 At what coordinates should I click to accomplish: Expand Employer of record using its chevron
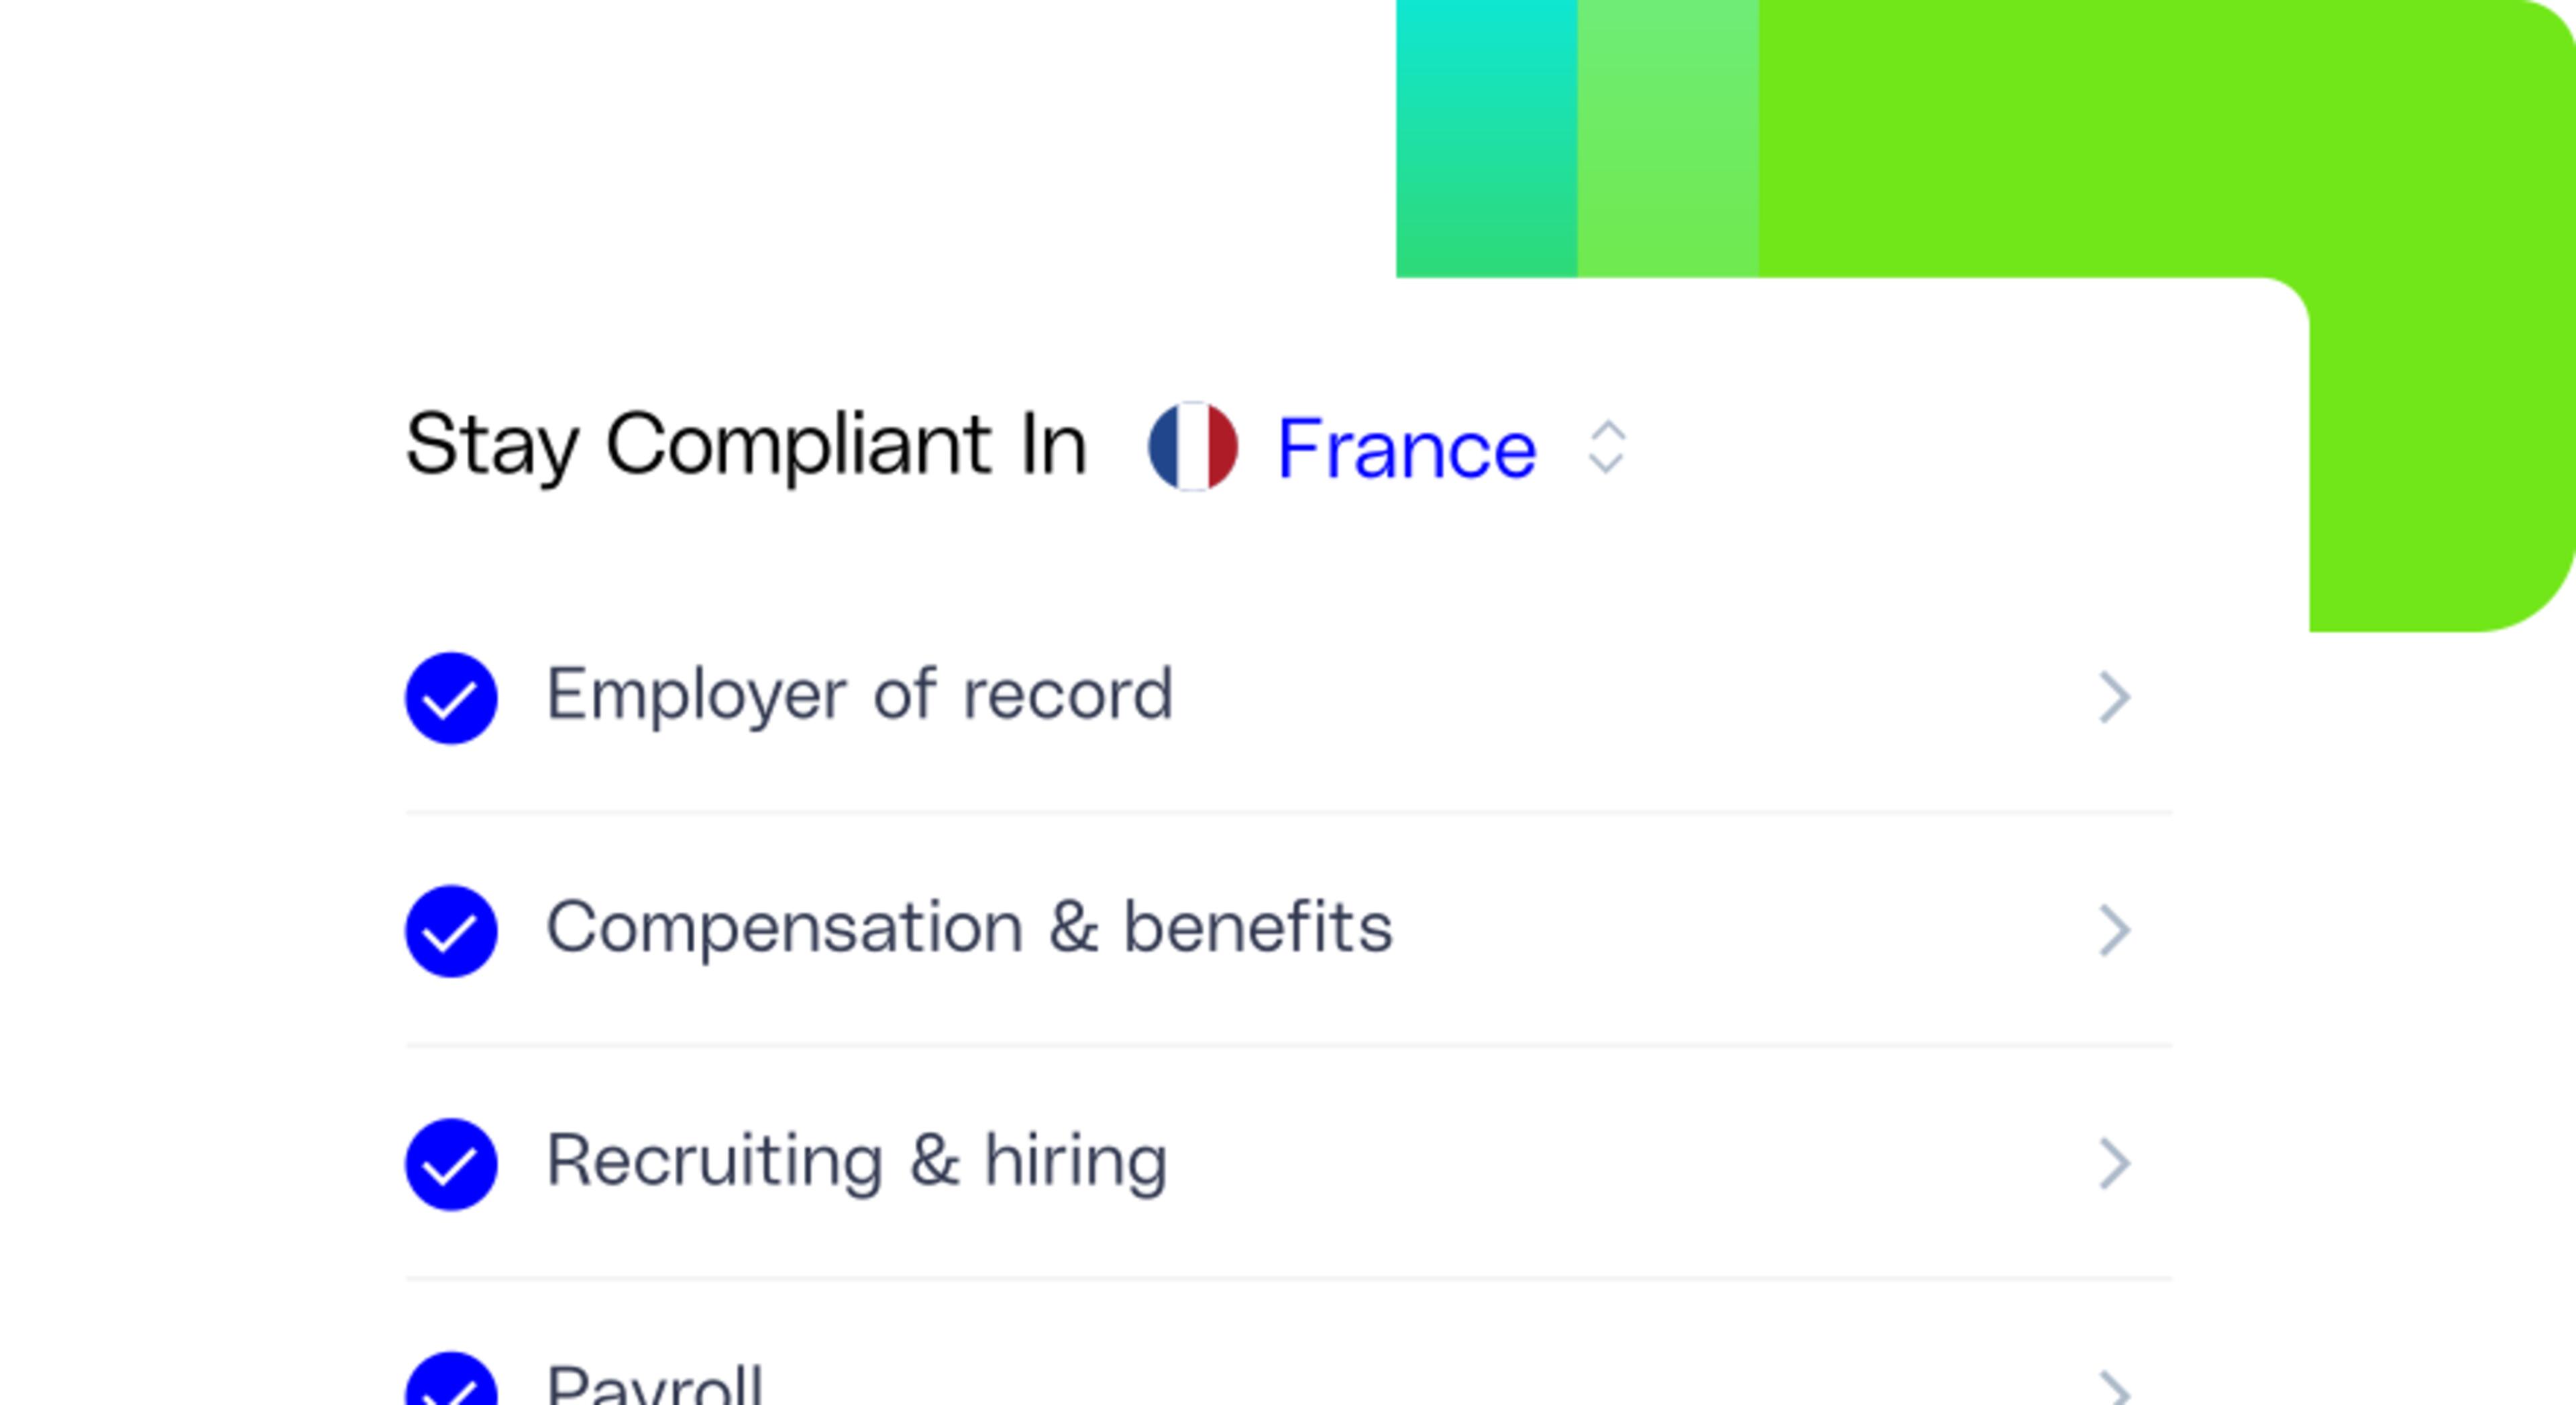(2113, 697)
